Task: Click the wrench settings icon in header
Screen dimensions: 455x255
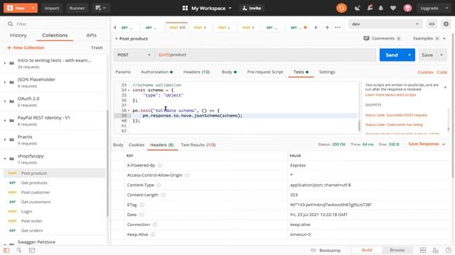Action: click(370, 8)
